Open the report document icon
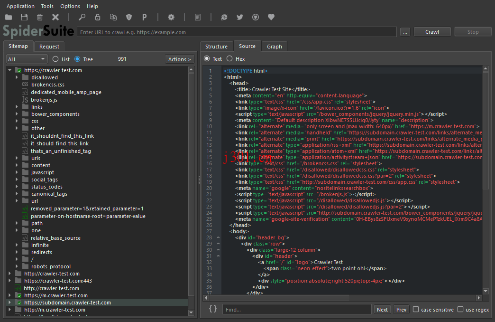 click(x=197, y=17)
